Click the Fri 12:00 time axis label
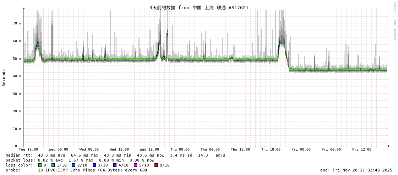The height and width of the screenshot is (175, 398). (x=362, y=149)
